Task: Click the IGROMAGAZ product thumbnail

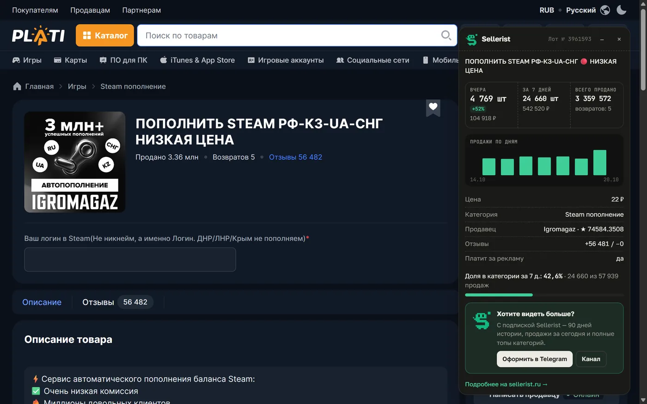Action: [75, 162]
